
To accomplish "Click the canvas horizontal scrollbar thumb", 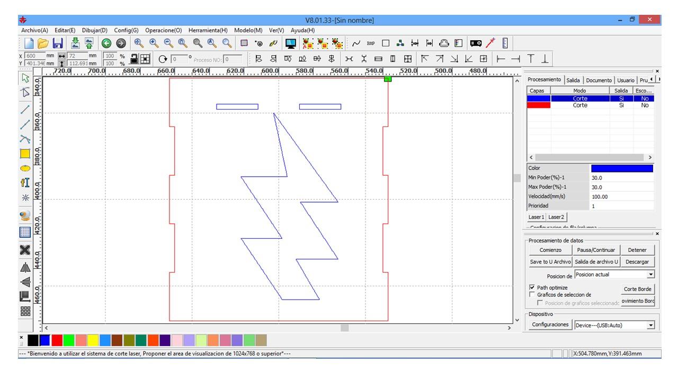I will pos(345,328).
